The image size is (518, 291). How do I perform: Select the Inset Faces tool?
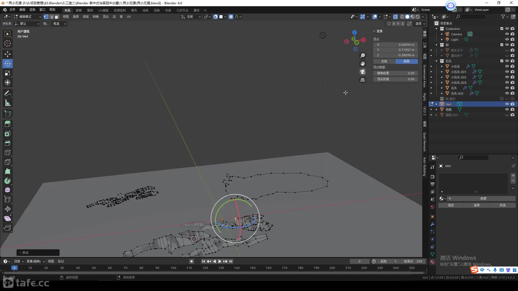(x=8, y=134)
